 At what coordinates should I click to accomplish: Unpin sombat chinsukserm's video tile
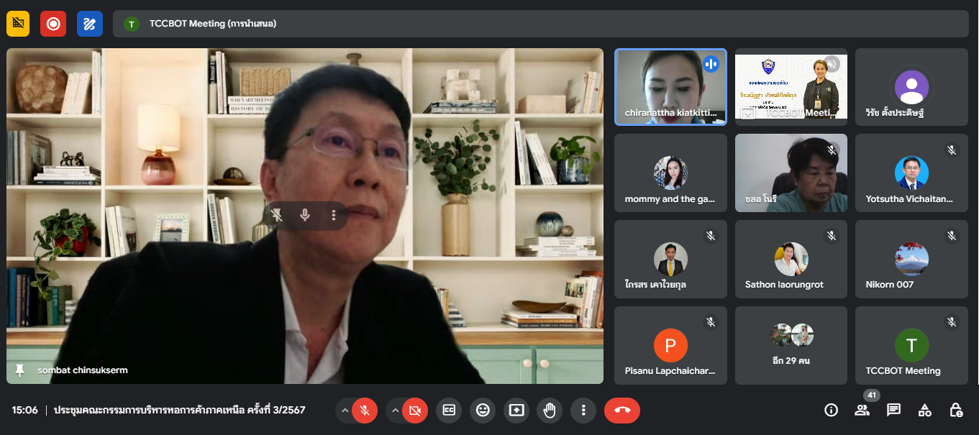click(x=276, y=215)
